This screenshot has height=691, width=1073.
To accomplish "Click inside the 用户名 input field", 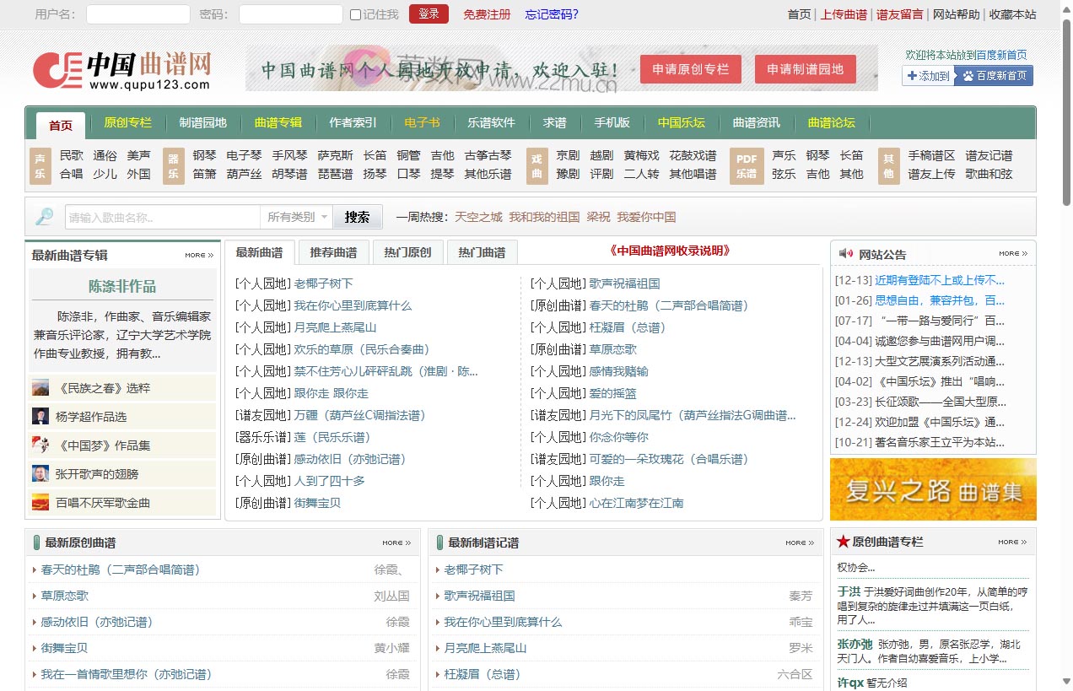I will [137, 14].
